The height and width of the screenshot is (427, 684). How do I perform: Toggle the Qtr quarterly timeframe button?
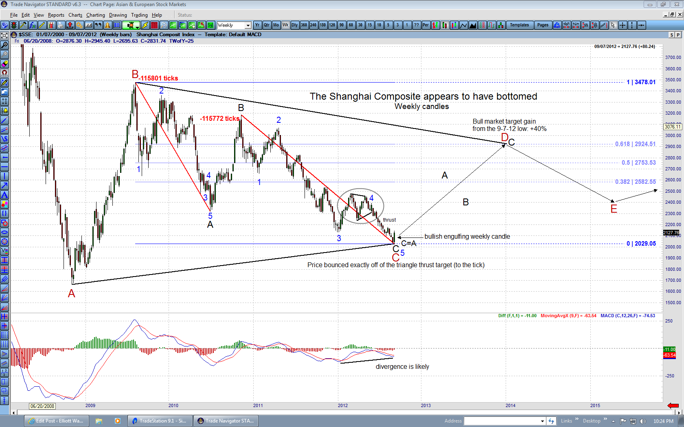point(267,25)
